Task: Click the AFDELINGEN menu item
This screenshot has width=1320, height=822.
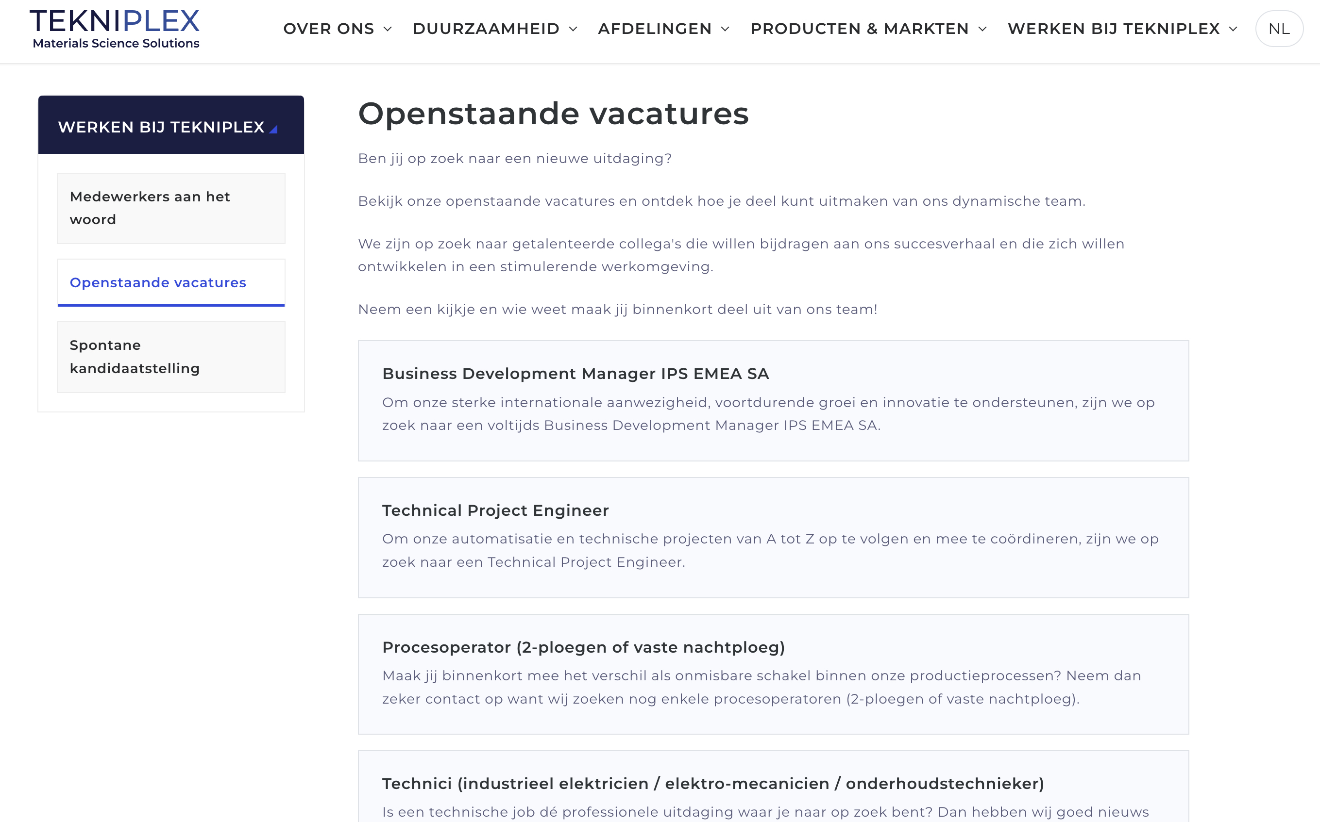Action: 655,28
